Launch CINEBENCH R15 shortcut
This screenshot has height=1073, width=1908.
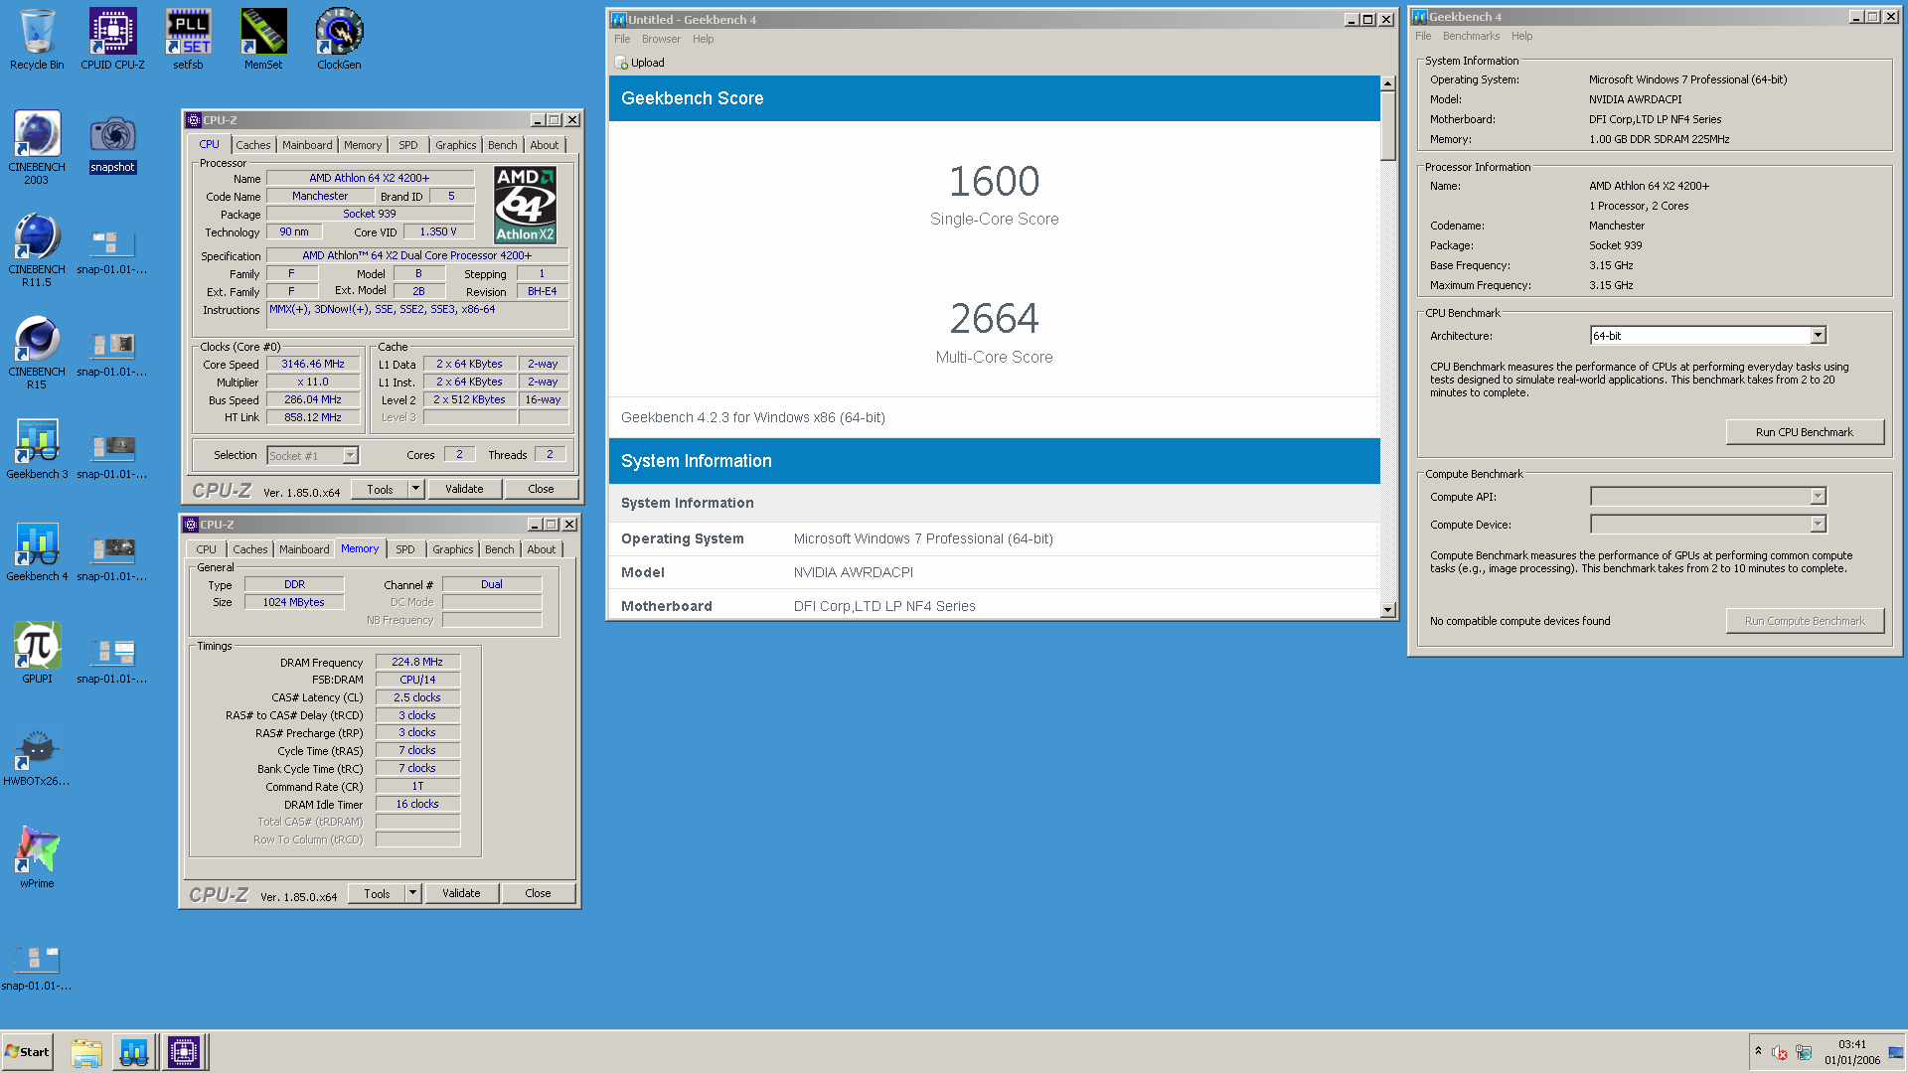pos(37,353)
